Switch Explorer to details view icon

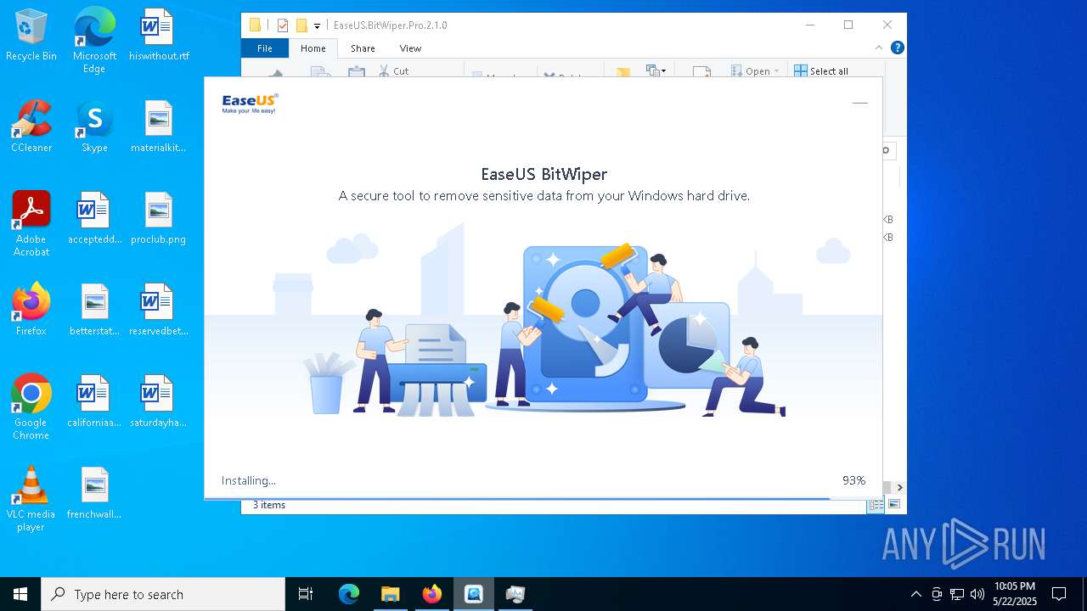876,505
